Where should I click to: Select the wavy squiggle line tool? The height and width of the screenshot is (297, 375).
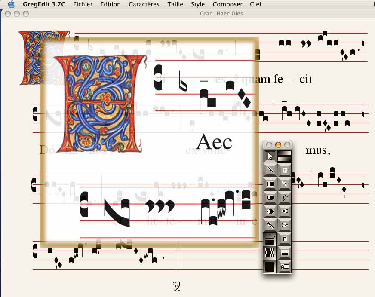click(285, 184)
